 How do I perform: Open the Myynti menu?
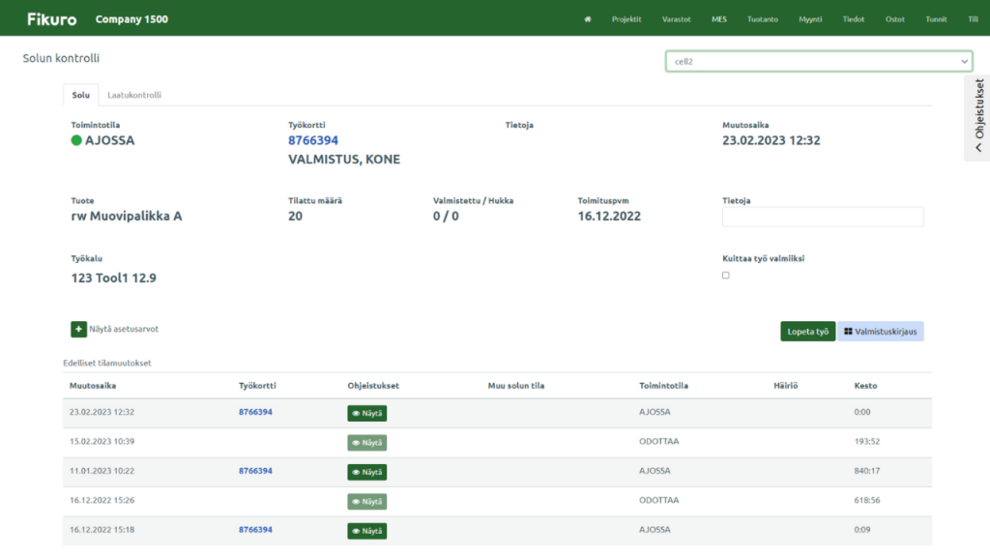pos(810,19)
